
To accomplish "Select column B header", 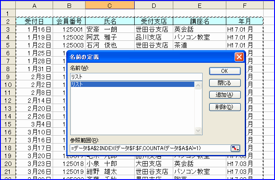I will click(69, 5).
